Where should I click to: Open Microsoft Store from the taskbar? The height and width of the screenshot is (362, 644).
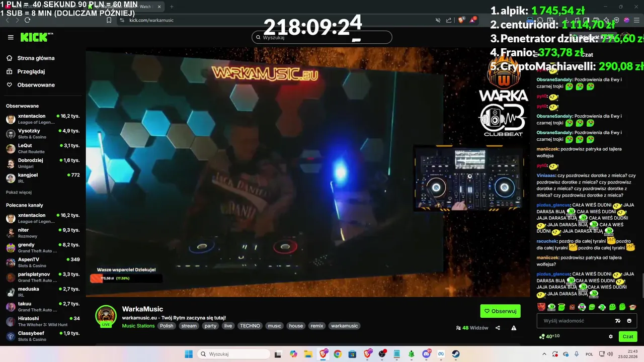[x=352, y=354]
